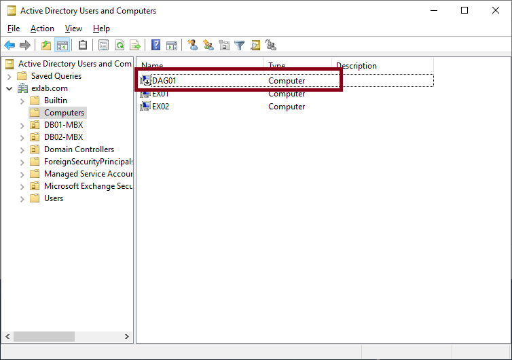
Task: Create a new user with toolbar icon
Action: point(192,45)
